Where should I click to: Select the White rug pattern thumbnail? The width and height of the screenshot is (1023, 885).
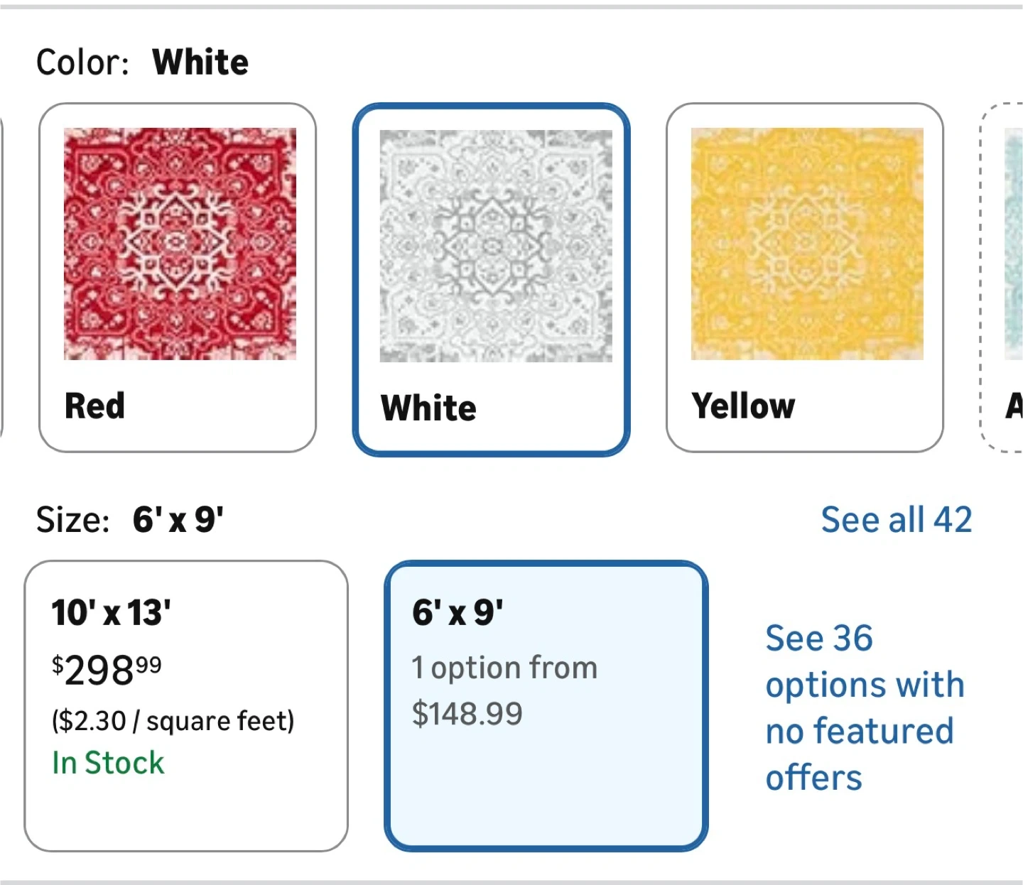495,246
